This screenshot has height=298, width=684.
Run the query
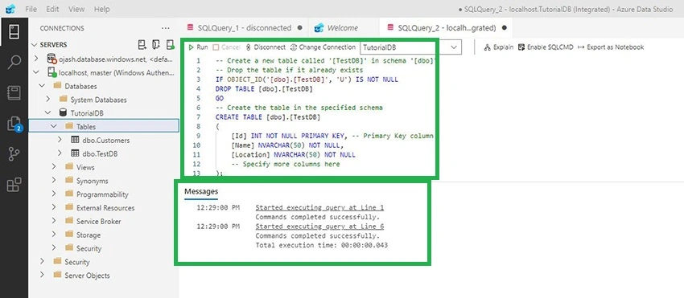click(199, 47)
